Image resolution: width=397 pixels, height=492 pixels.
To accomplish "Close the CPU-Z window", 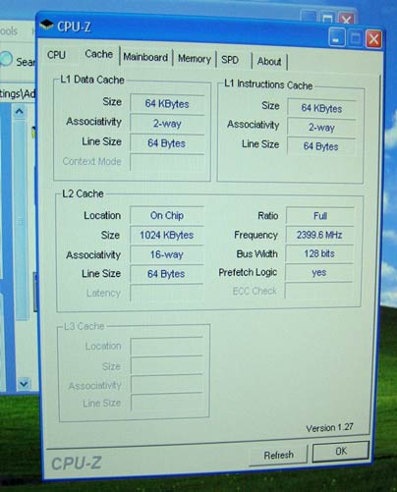I will pyautogui.click(x=373, y=39).
